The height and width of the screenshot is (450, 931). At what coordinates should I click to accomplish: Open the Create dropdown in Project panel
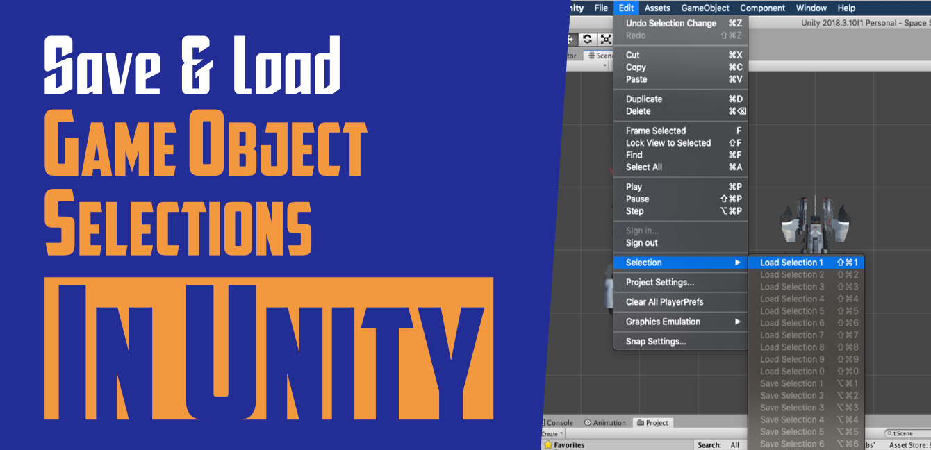point(553,434)
